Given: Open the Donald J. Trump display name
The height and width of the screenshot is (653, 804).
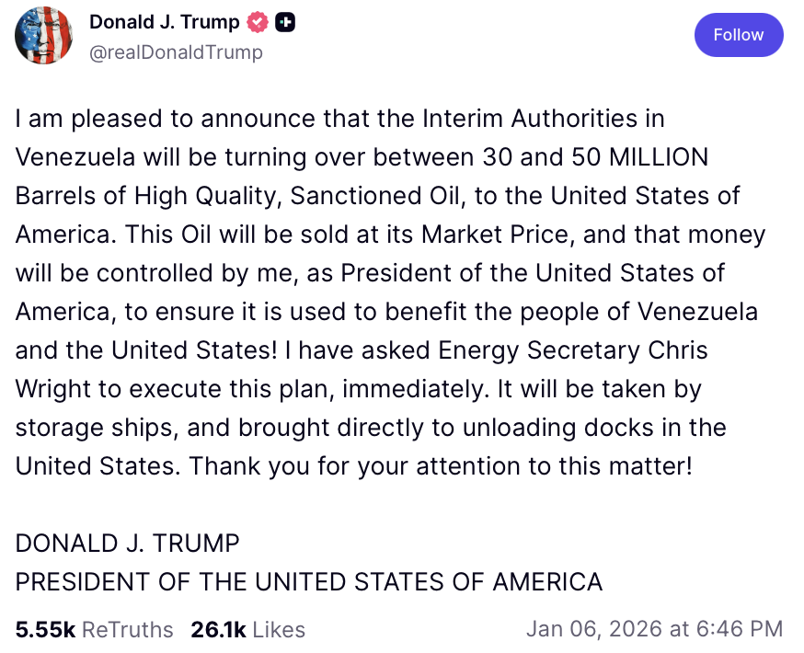Looking at the screenshot, I should [164, 23].
